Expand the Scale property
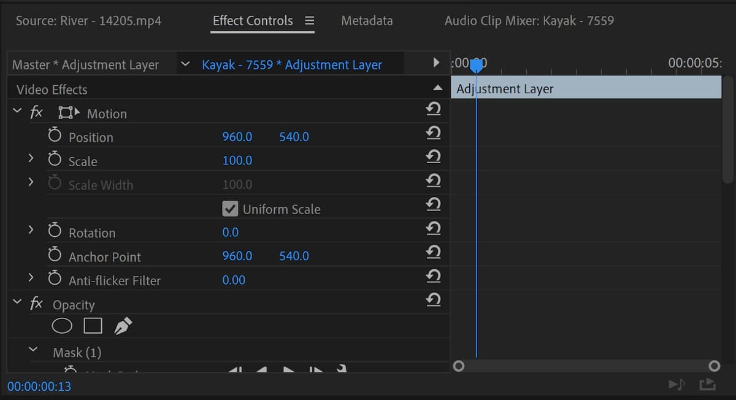 point(31,160)
